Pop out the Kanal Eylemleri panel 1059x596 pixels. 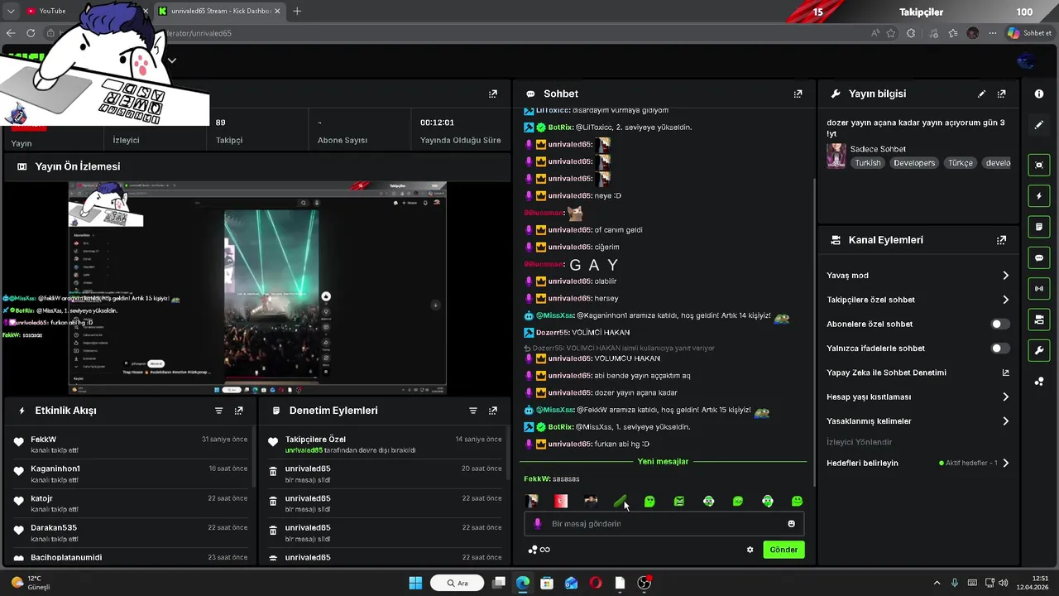coord(1001,240)
